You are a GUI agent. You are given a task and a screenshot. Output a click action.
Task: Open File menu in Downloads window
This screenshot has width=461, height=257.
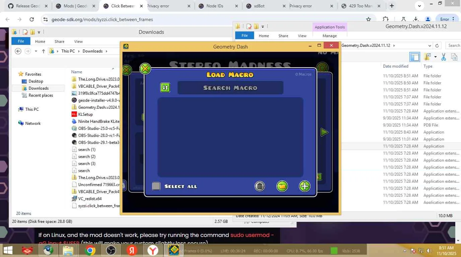pyautogui.click(x=21, y=41)
